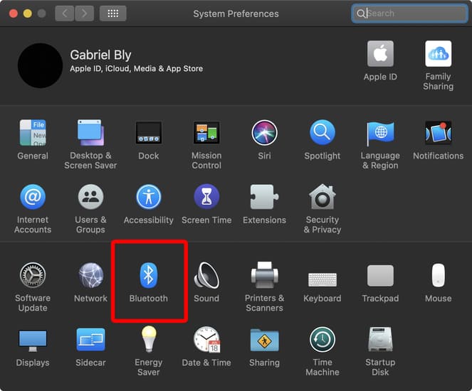Screen dimensions: 472x391
Task: Open the Accessibility preferences
Action: click(148, 197)
